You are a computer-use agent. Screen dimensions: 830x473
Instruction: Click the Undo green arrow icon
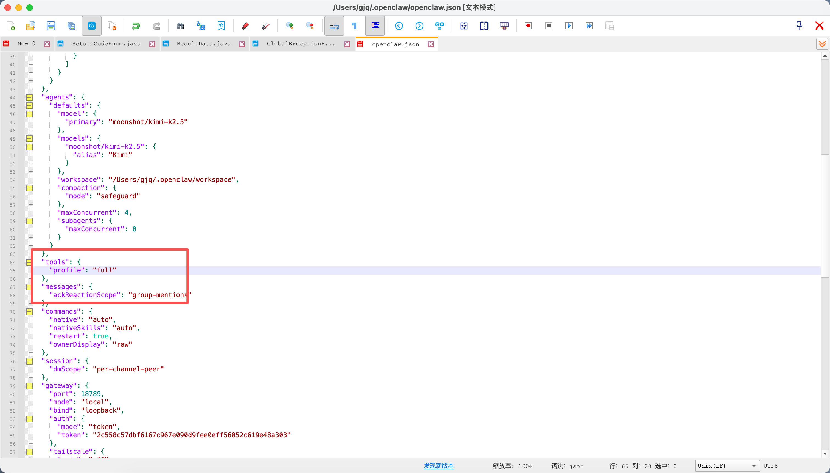tap(136, 26)
